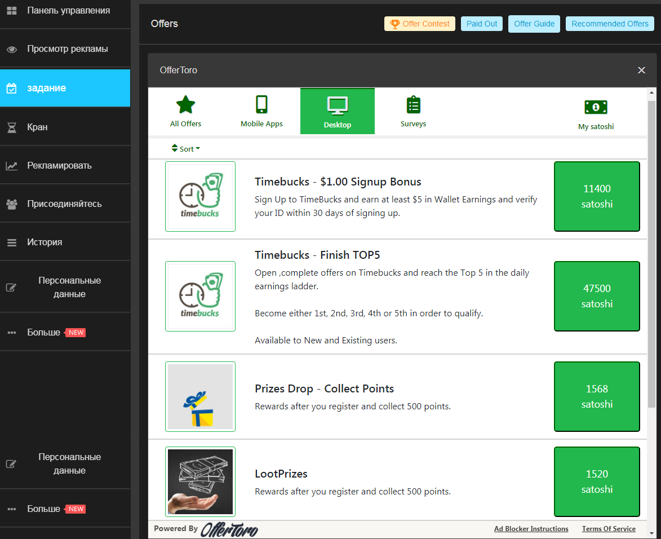Click the "Offers" page heading

(x=165, y=24)
